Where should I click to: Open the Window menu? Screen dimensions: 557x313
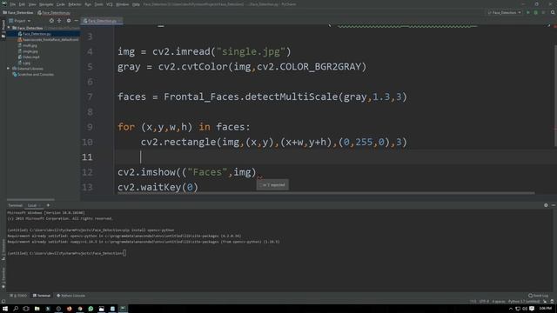click(x=122, y=4)
